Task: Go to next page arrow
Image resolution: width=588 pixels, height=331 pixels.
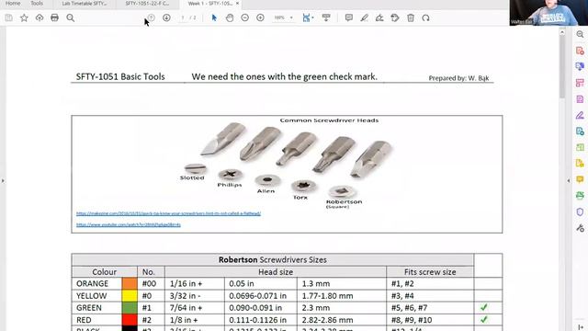Action: (166, 17)
